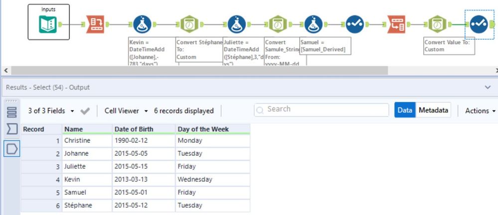Open the 3 of 3 Fields dropdown
The width and height of the screenshot is (498, 215).
tap(51, 111)
